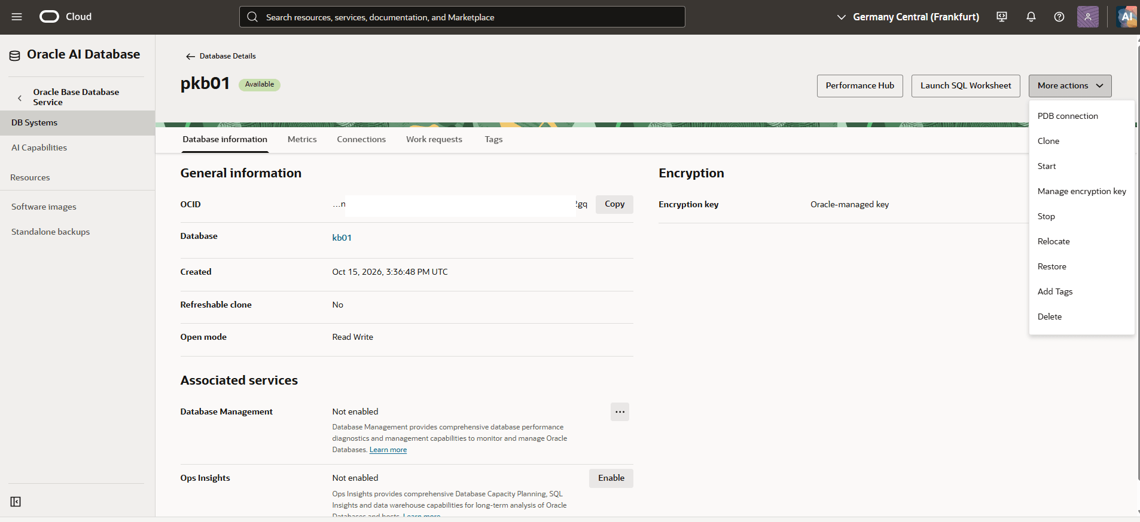Select the Database information tab
1140x522 pixels.
coord(225,139)
